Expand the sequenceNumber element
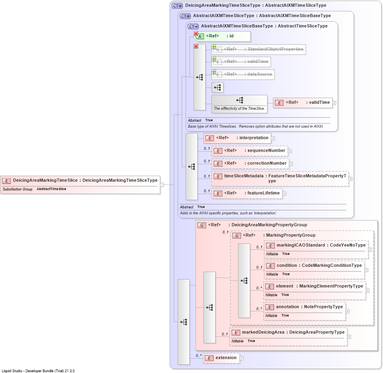 point(290,151)
